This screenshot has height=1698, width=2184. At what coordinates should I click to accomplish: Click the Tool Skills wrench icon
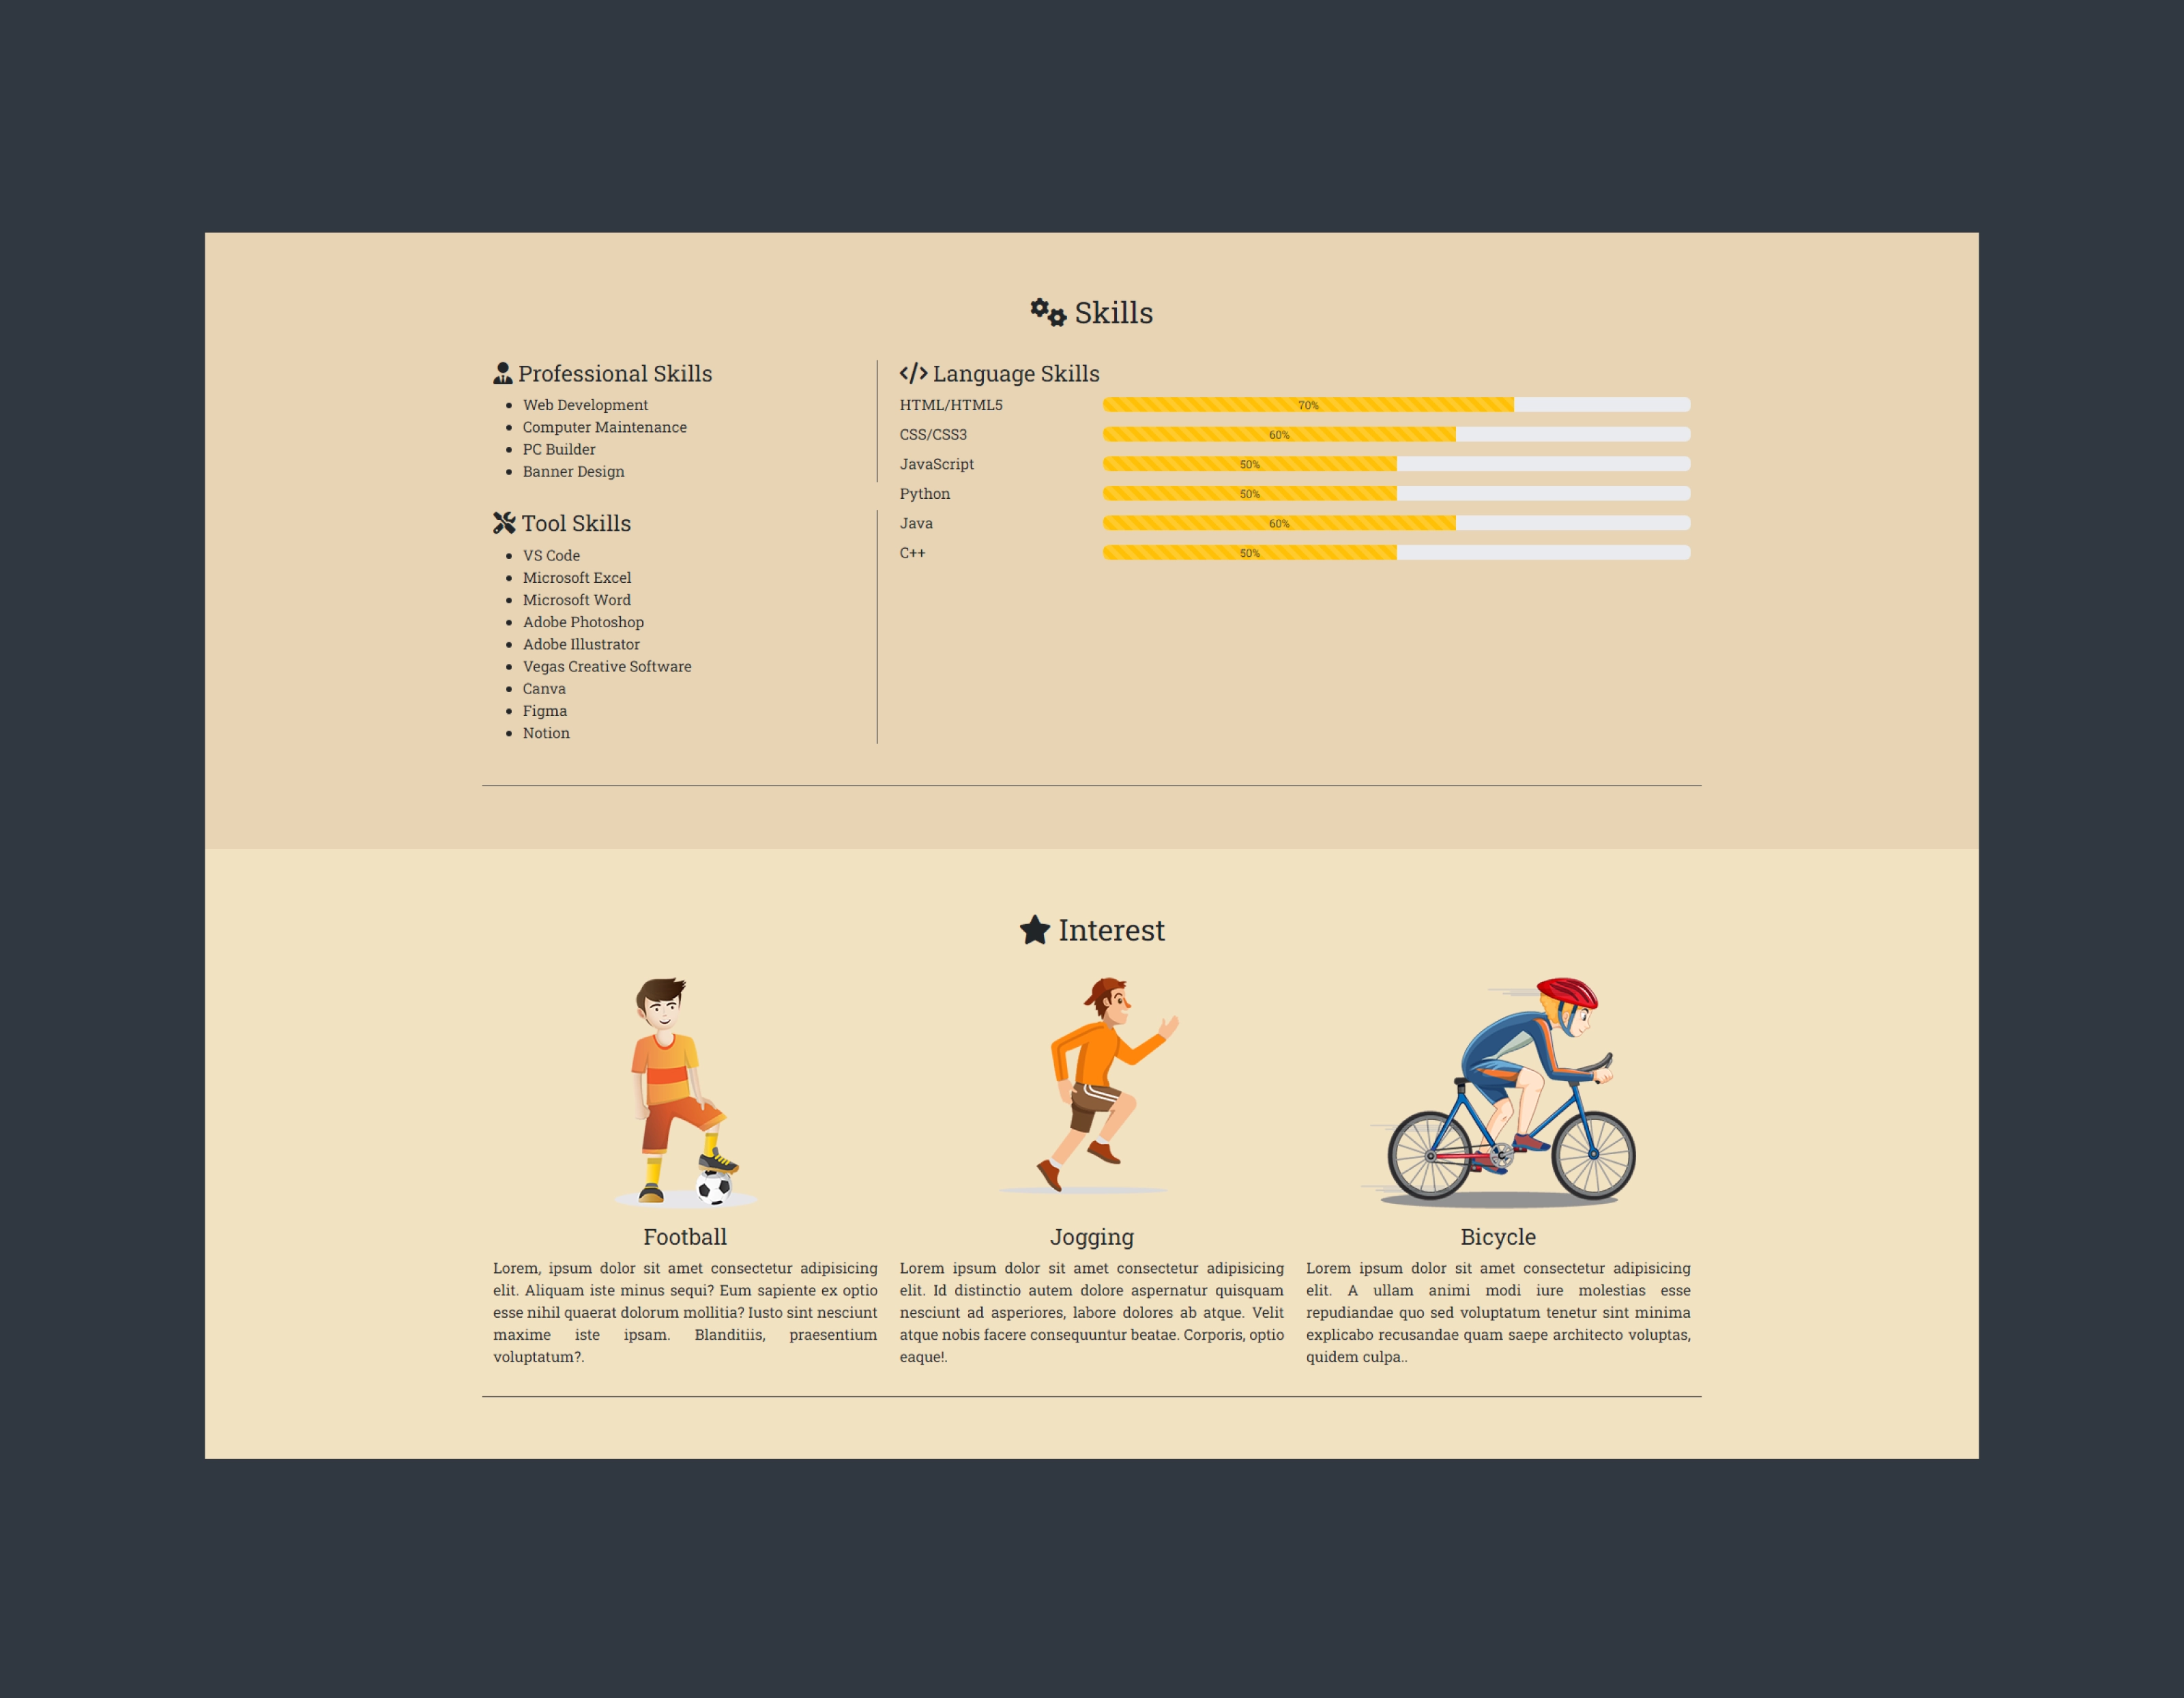(x=501, y=523)
